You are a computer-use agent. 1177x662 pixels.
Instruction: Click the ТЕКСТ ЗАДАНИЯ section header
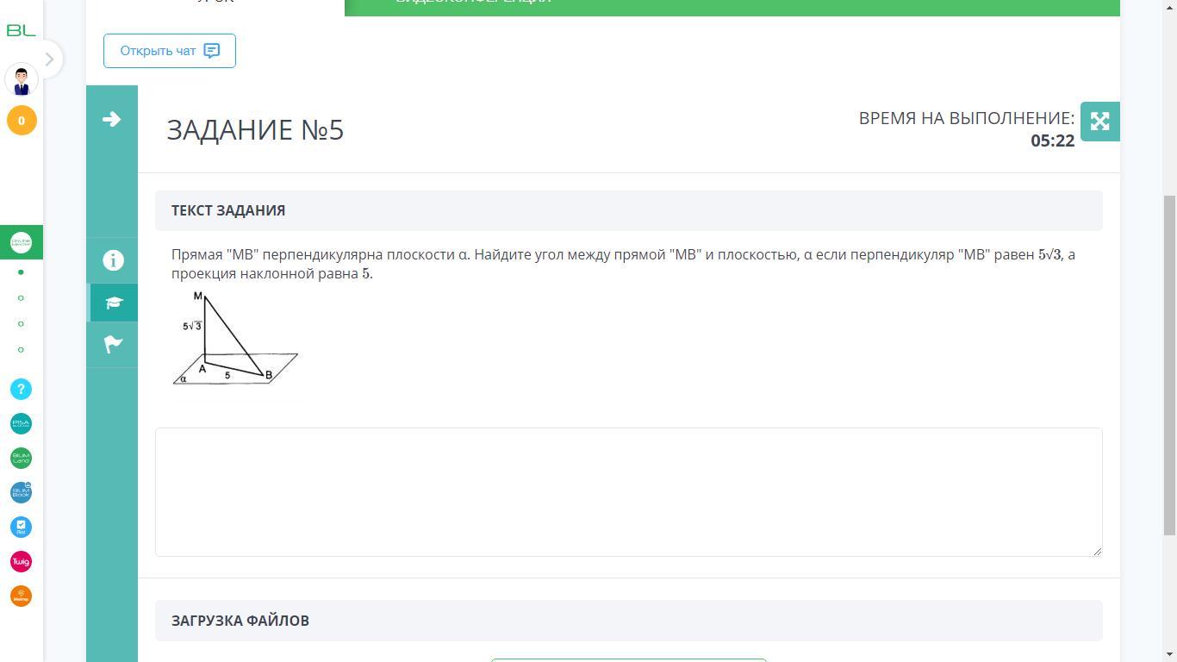click(629, 210)
